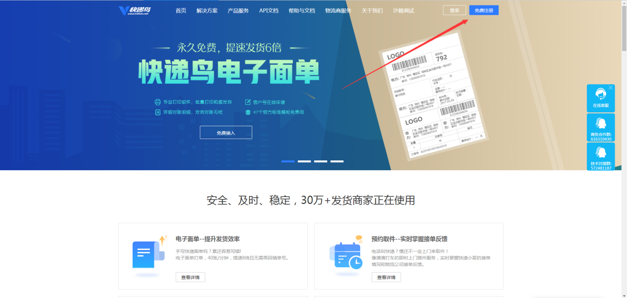Click the 快递鸟电子面单 banner title
Screen dimensions: 627x298
229,72
